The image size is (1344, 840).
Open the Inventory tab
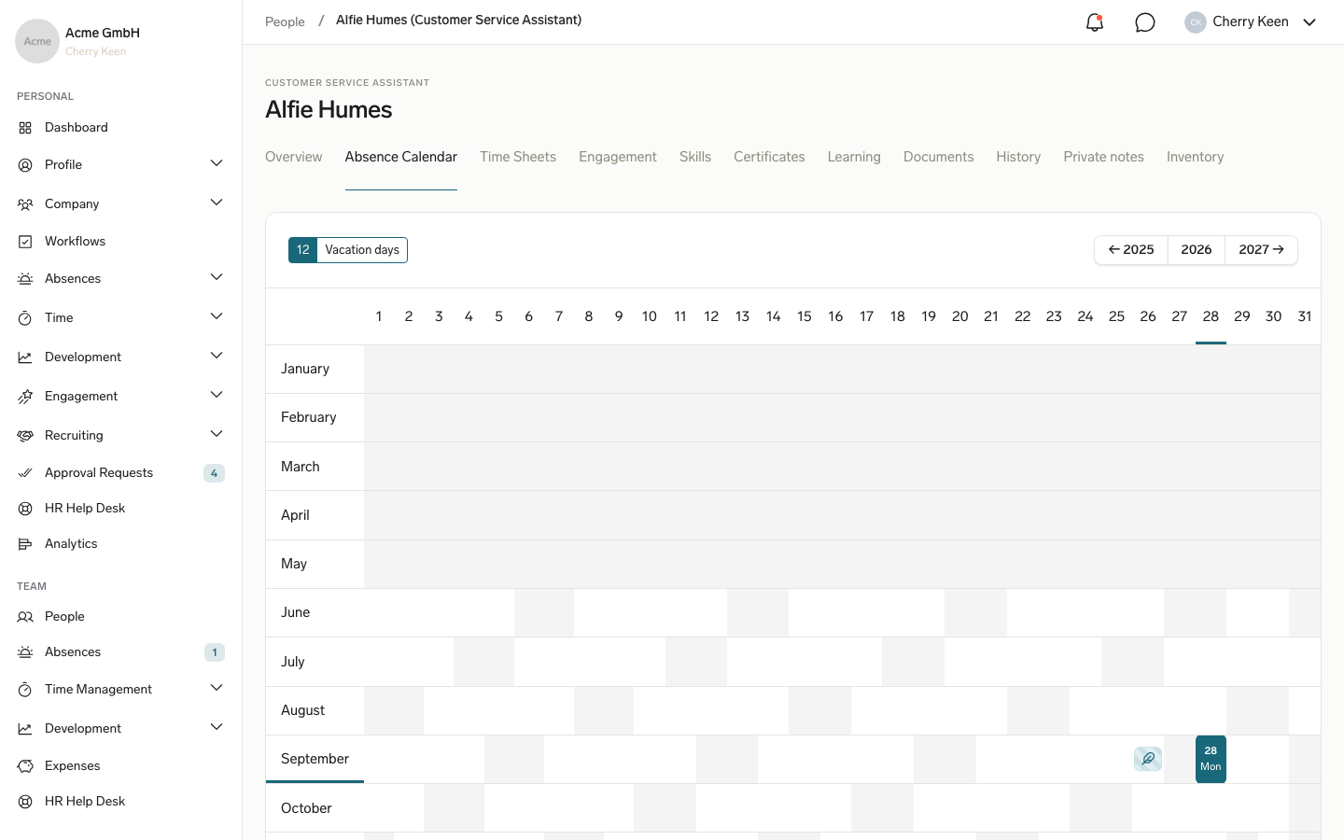(x=1195, y=157)
